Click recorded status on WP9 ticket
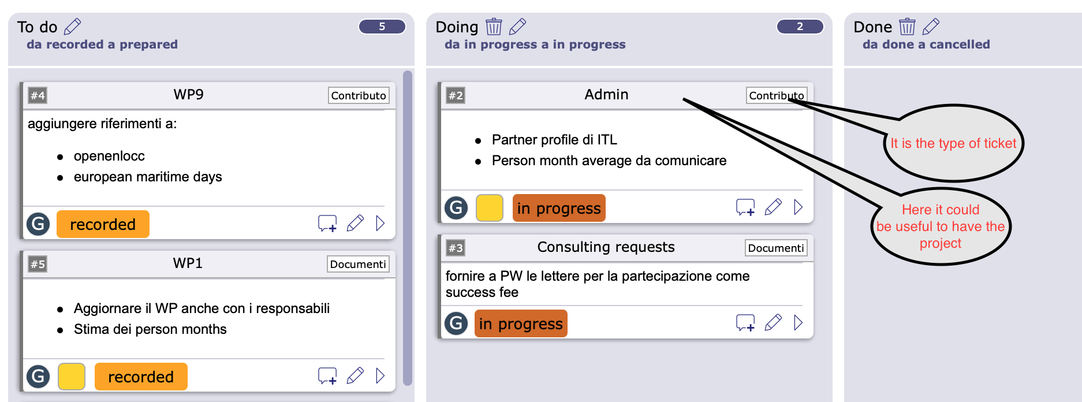The height and width of the screenshot is (402, 1082). [103, 224]
